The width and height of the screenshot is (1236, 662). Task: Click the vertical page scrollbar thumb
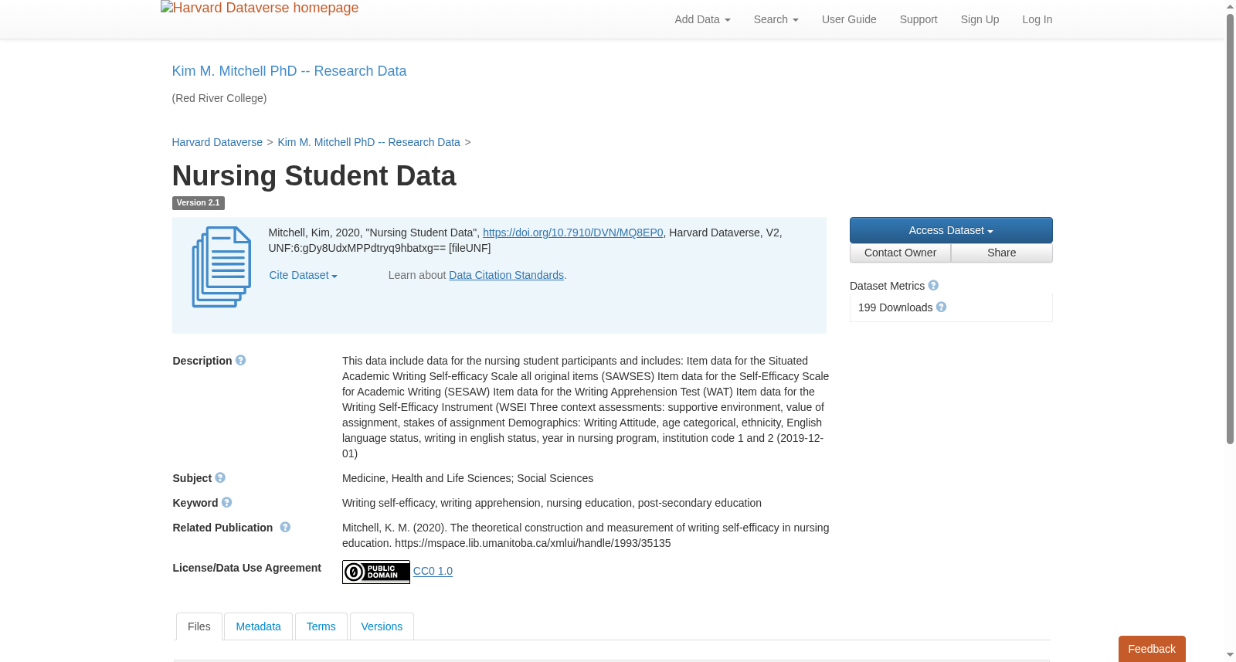coord(1230,228)
